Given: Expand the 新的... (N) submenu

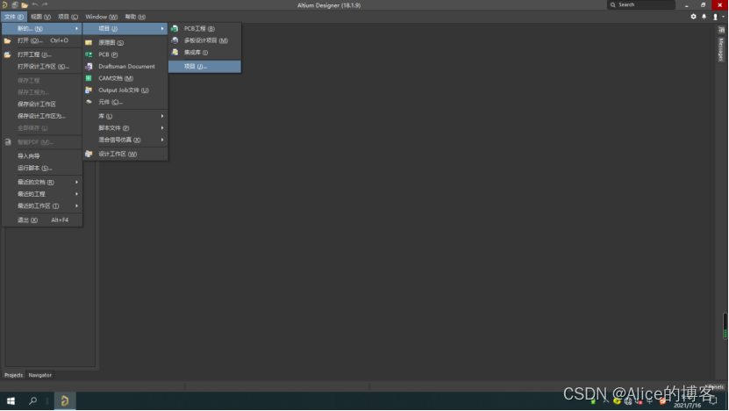Looking at the screenshot, I should point(42,28).
